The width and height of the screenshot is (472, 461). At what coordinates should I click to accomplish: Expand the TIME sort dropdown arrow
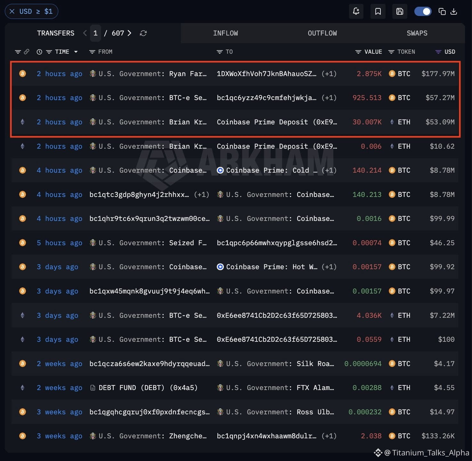pyautogui.click(x=76, y=52)
